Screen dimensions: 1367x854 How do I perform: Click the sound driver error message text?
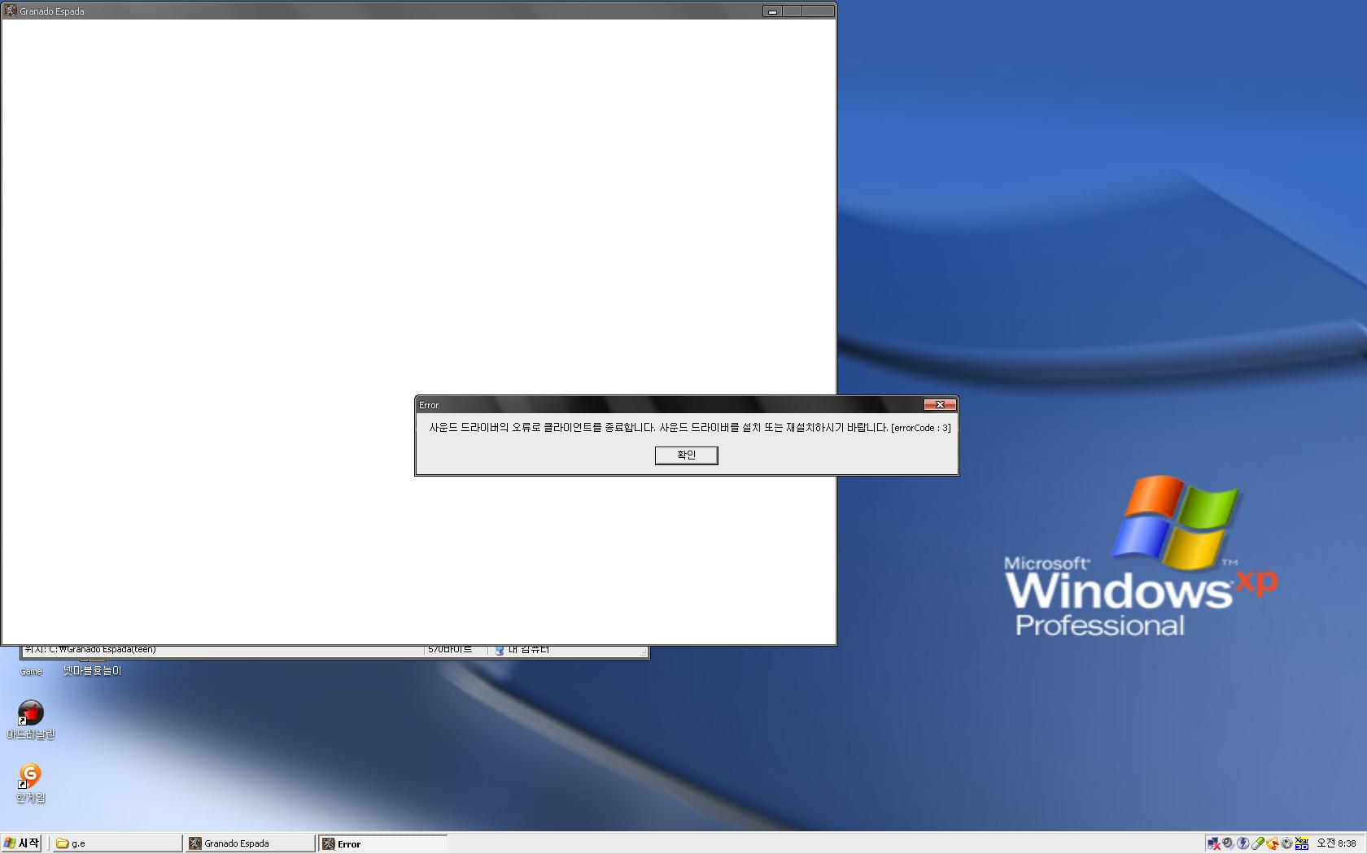point(689,428)
